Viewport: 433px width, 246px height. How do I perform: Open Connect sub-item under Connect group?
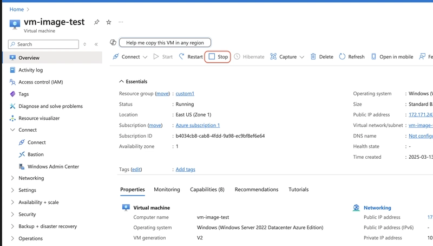[37, 143]
